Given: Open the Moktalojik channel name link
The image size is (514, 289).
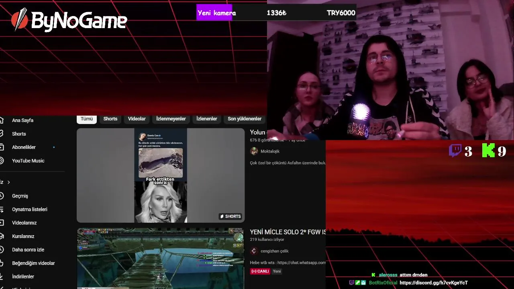Looking at the screenshot, I should pyautogui.click(x=270, y=151).
